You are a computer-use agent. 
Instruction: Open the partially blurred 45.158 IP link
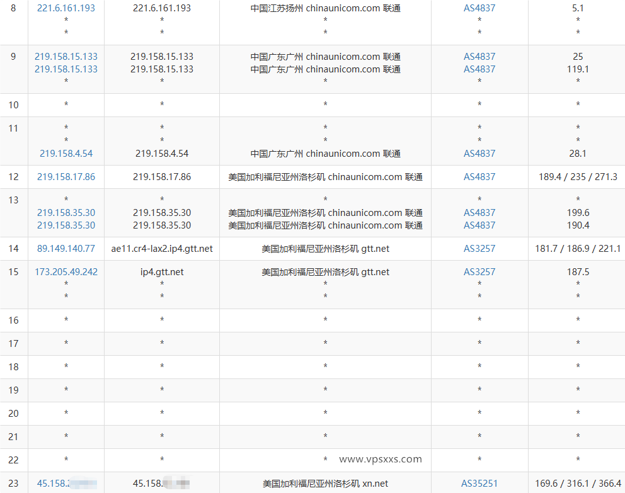pos(66,484)
